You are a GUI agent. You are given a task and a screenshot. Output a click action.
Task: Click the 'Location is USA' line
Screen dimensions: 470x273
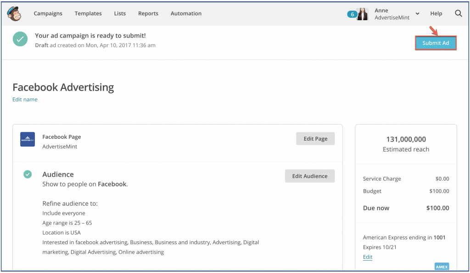[x=62, y=233]
